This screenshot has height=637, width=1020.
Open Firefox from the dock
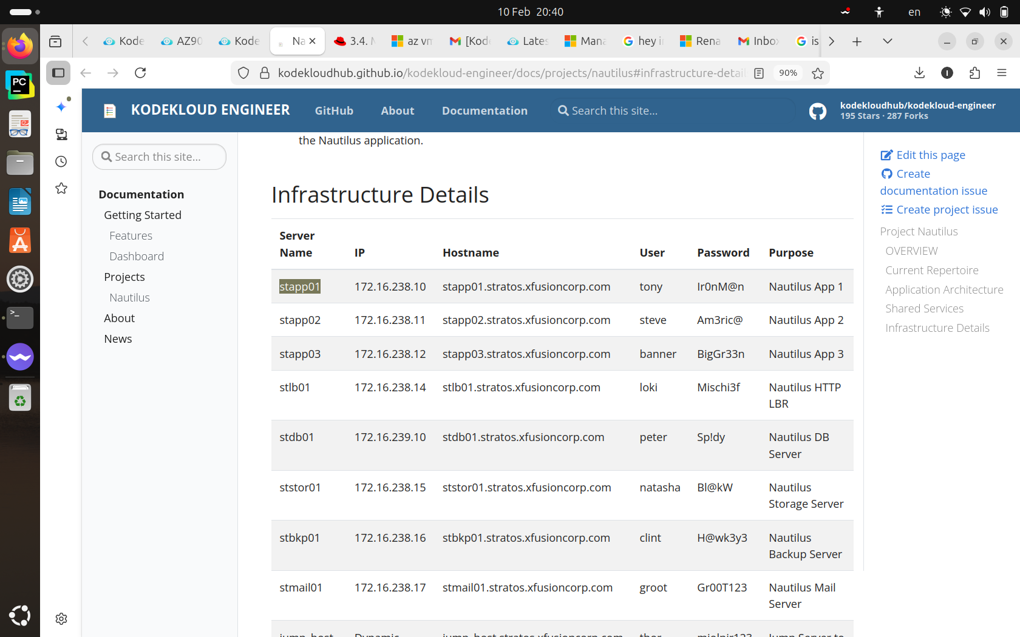point(20,46)
